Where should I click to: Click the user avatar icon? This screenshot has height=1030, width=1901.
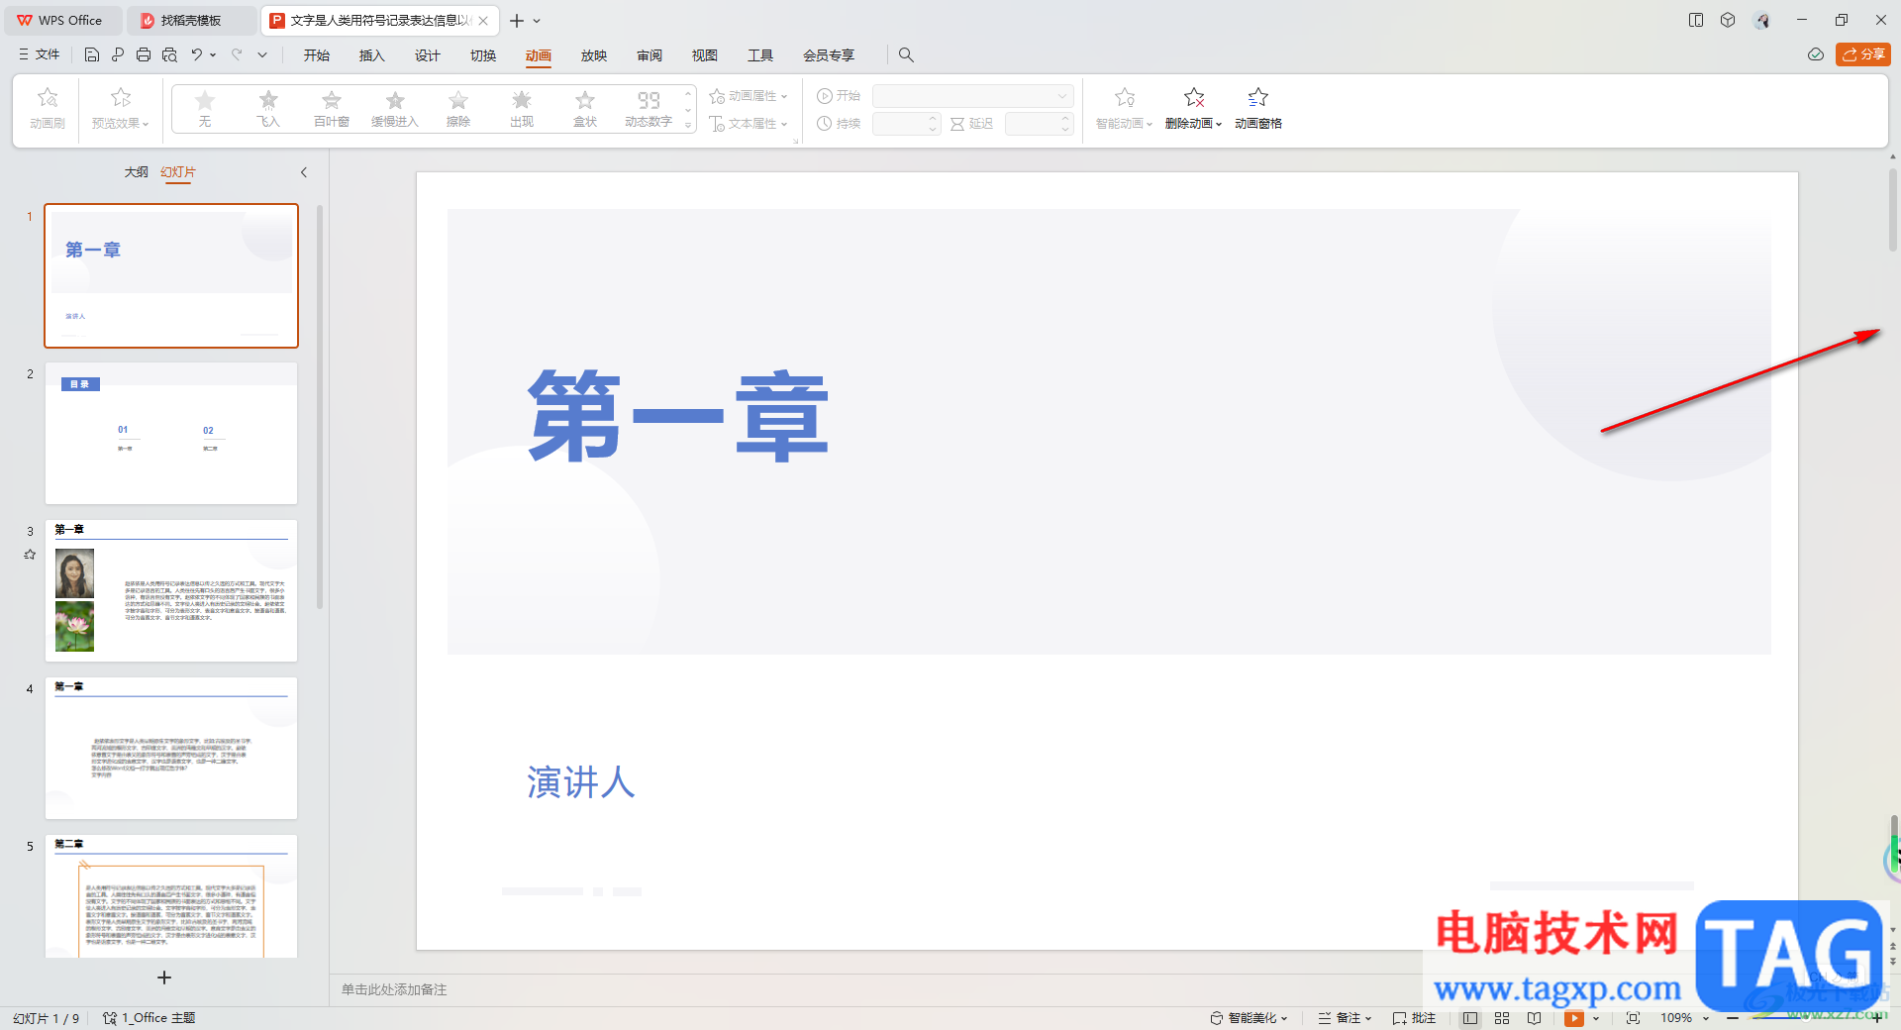coord(1761,20)
